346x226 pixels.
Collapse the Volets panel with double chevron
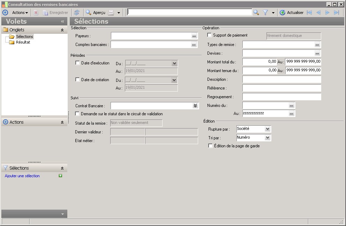pos(62,21)
